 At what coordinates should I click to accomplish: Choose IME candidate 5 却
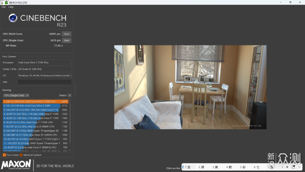point(243,167)
